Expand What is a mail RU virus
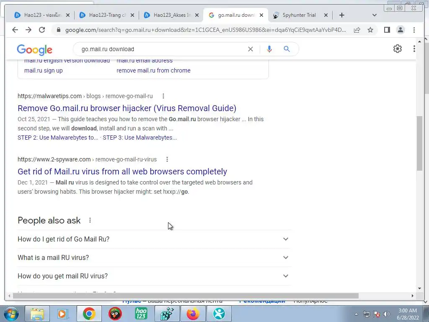This screenshot has height=322, width=429. coord(154,257)
